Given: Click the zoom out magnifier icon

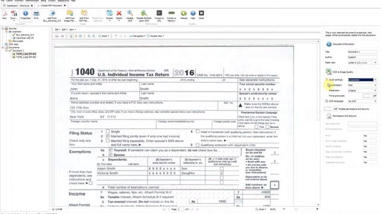Looking at the screenshot, I should click(x=94, y=36).
